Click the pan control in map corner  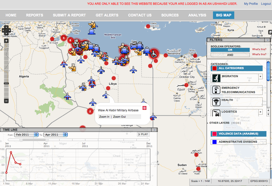coord(6,30)
